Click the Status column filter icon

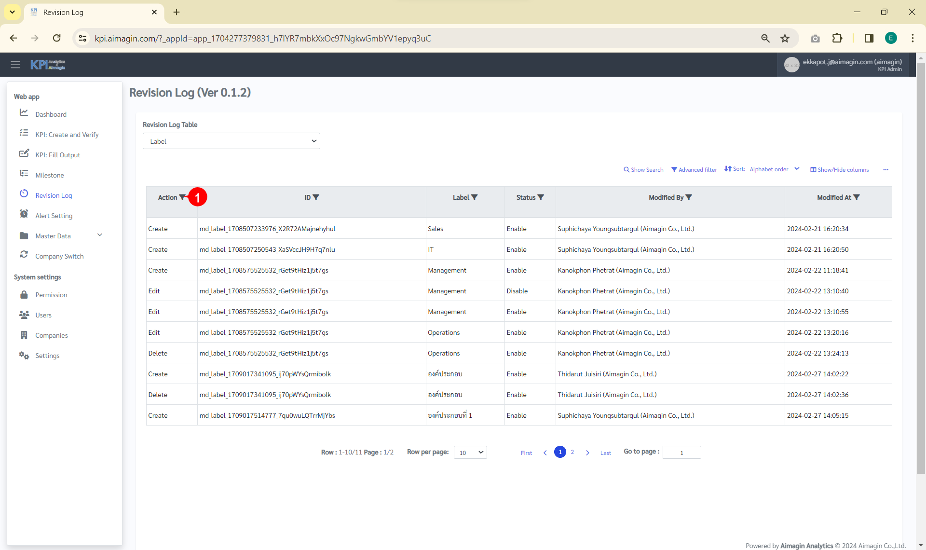[541, 197]
